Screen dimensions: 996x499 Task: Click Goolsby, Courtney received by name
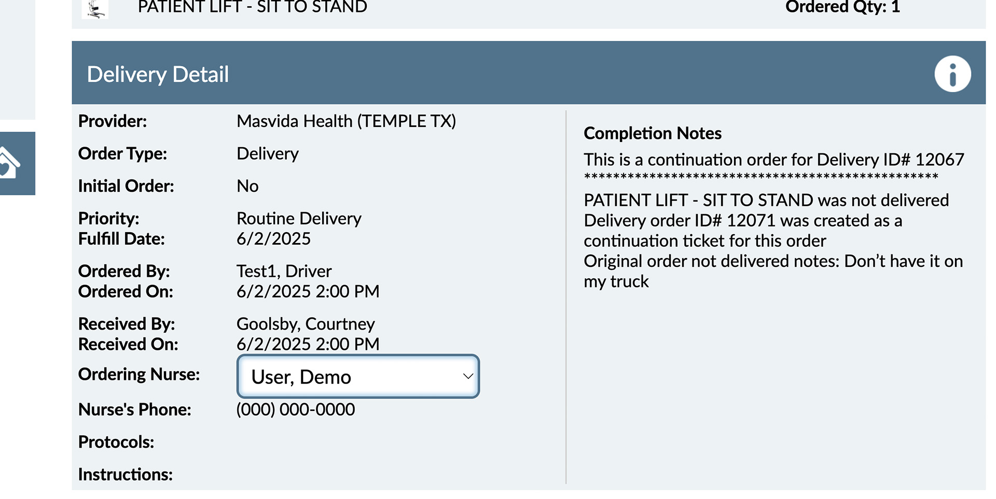pos(306,324)
